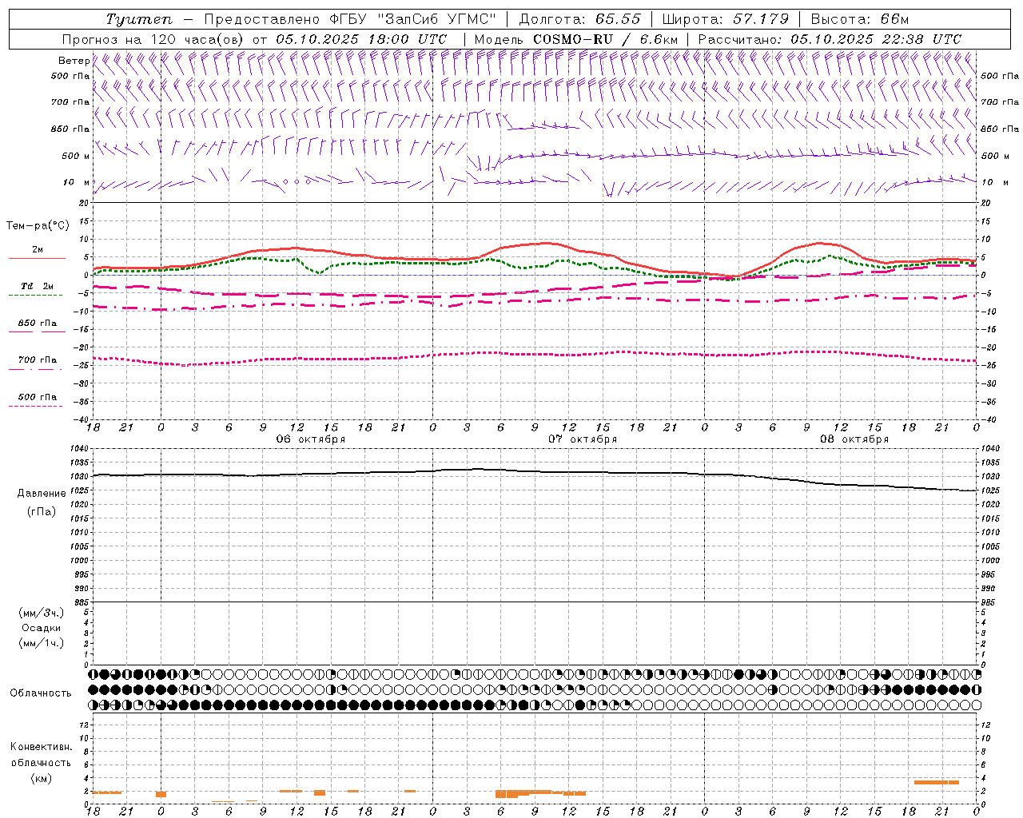Viewport: 1023px width, 818px height.
Task: Click the 2м temperature legend entry
Action: pos(38,249)
